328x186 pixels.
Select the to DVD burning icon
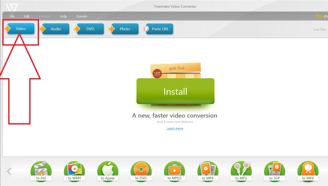click(141, 172)
